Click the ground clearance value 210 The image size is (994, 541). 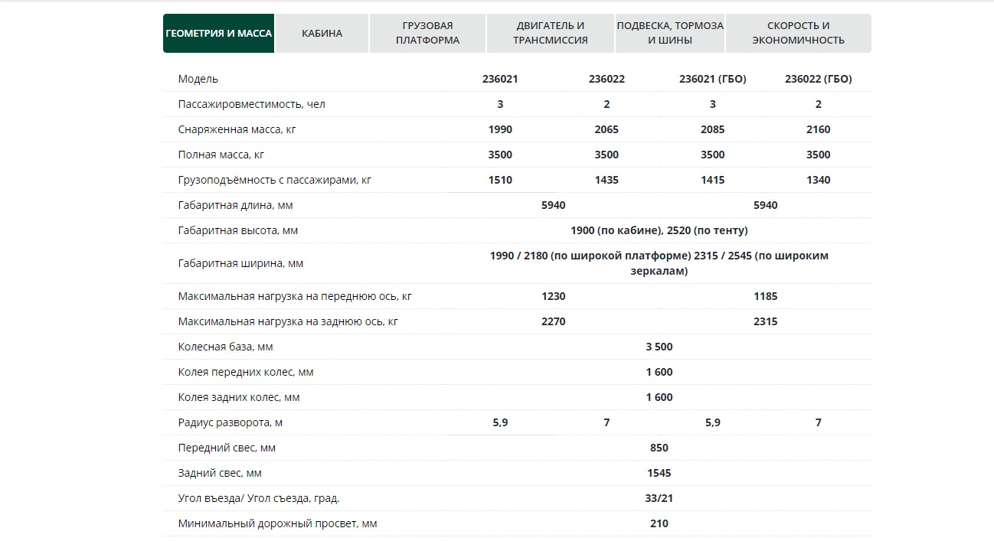tap(659, 523)
